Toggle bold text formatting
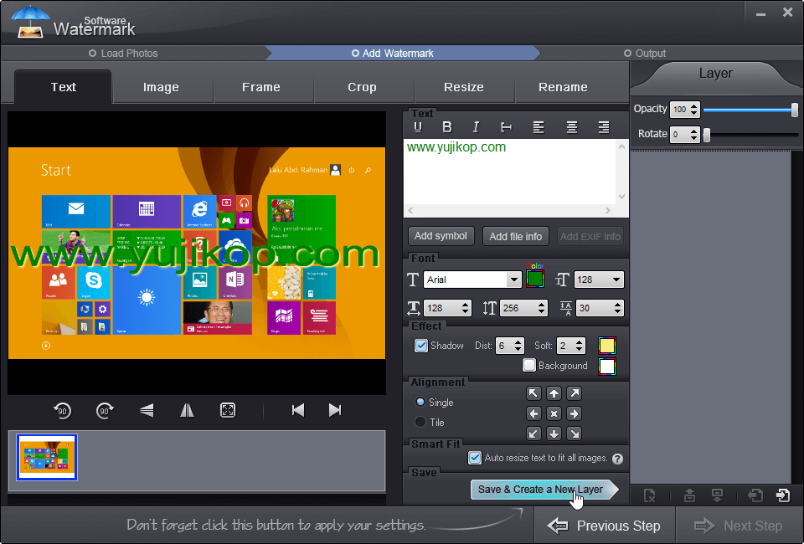The width and height of the screenshot is (804, 544). [x=447, y=127]
